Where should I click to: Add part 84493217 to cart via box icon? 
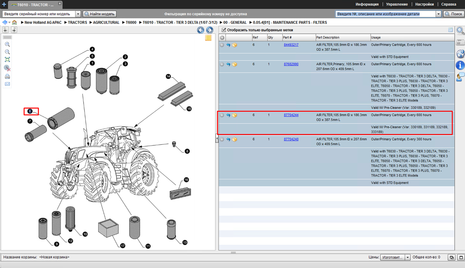235,45
